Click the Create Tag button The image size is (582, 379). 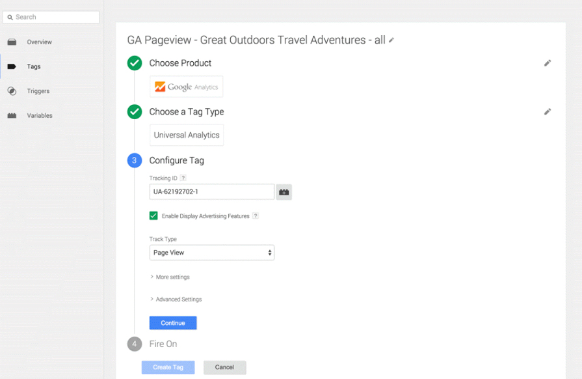168,367
